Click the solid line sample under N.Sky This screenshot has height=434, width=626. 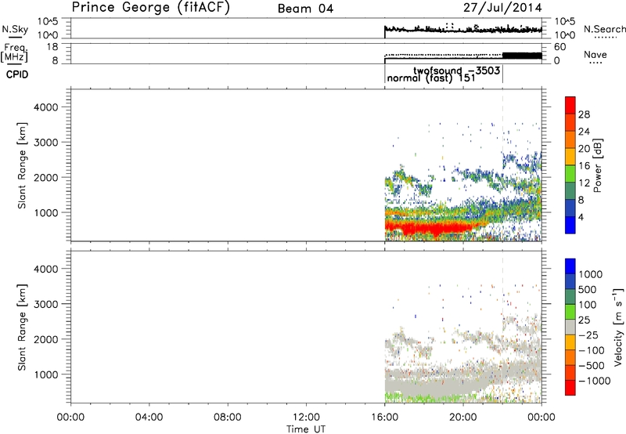15,37
